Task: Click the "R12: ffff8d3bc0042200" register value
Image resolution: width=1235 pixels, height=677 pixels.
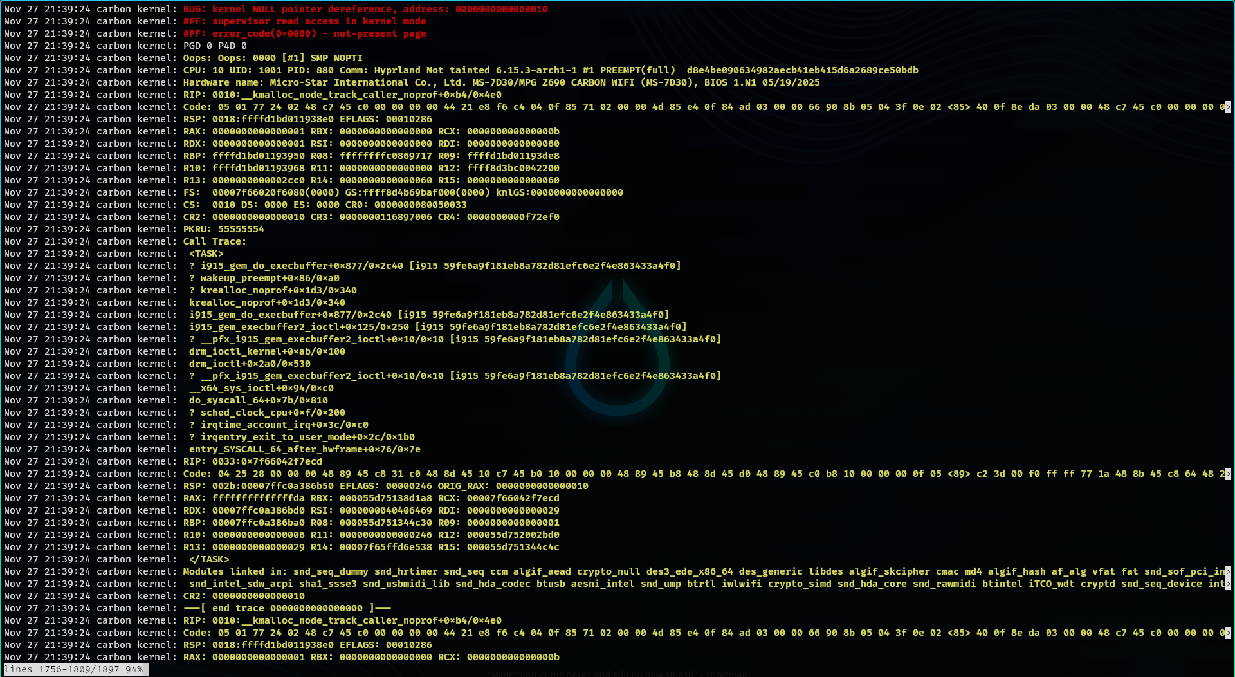Action: [499, 169]
